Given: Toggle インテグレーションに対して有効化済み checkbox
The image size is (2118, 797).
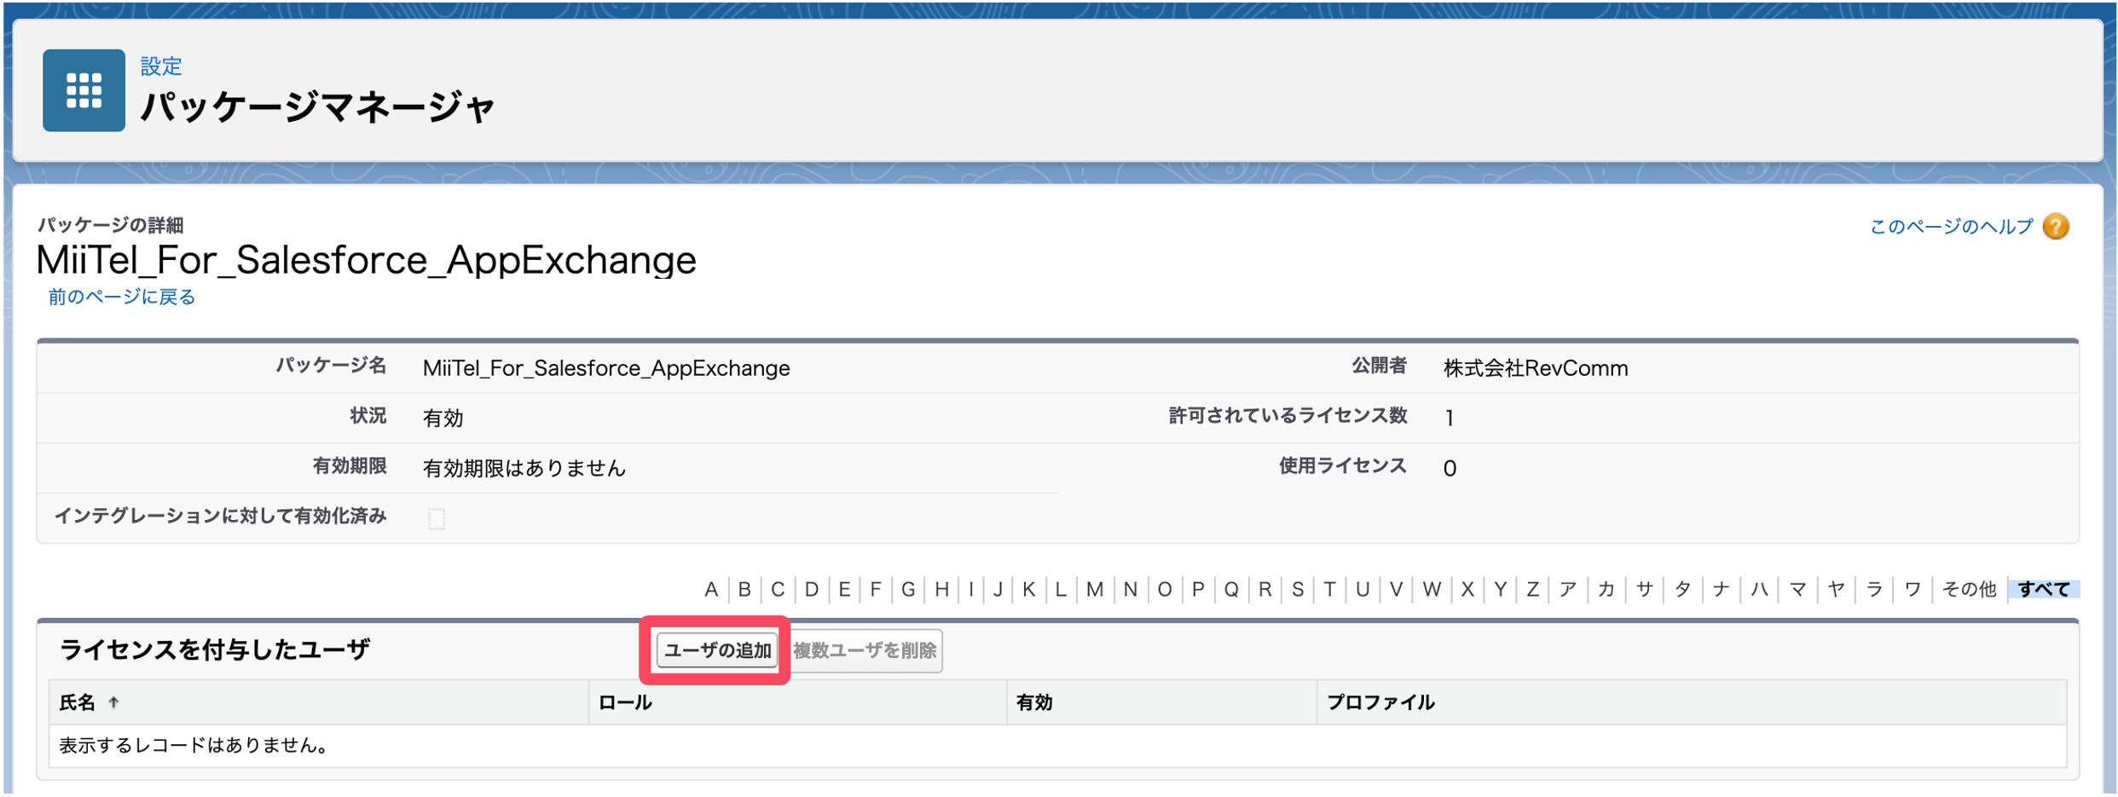Looking at the screenshot, I should (x=437, y=517).
